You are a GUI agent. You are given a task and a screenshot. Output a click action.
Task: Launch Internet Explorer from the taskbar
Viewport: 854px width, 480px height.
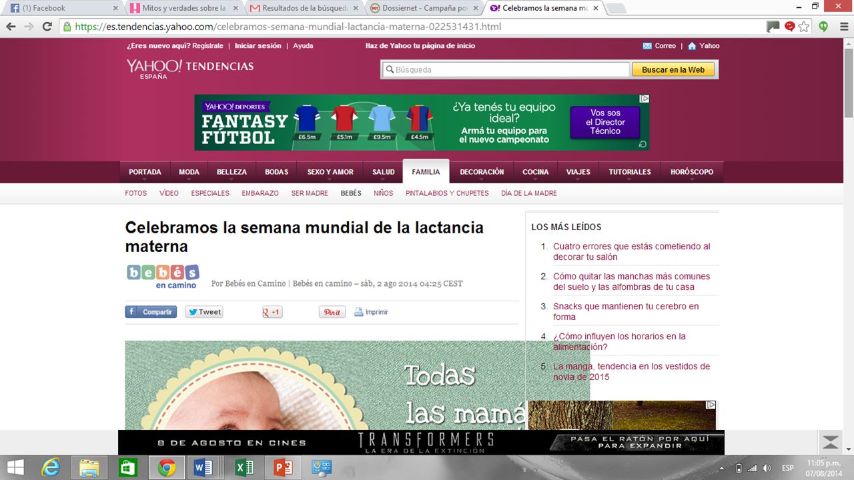click(51, 467)
